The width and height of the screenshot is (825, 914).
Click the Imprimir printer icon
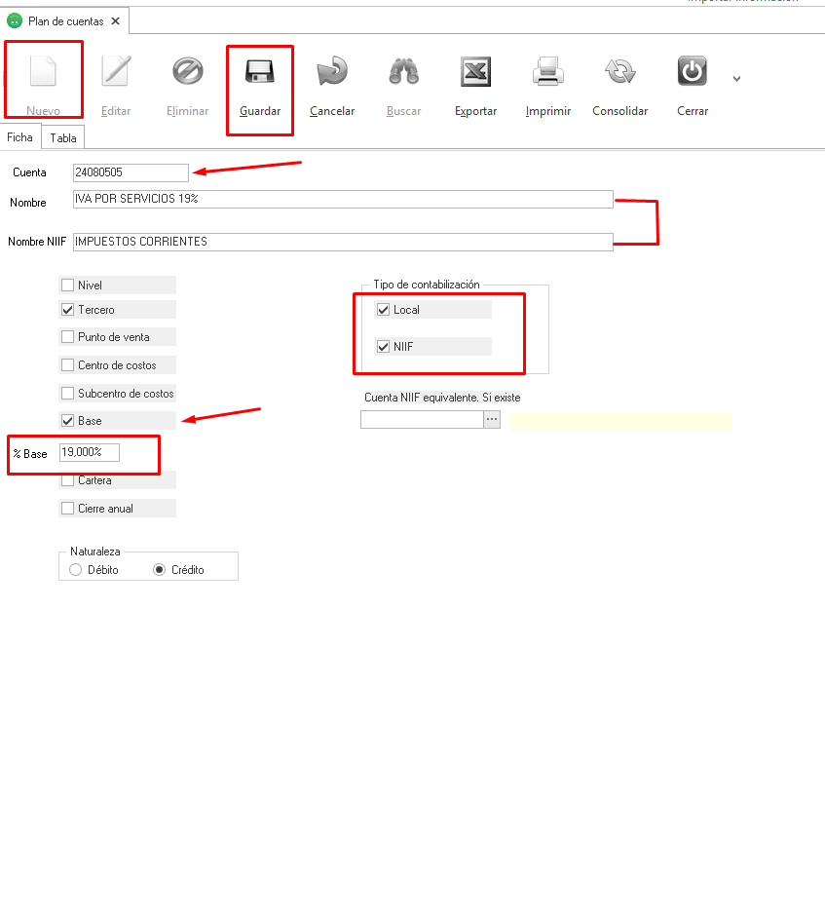[547, 72]
